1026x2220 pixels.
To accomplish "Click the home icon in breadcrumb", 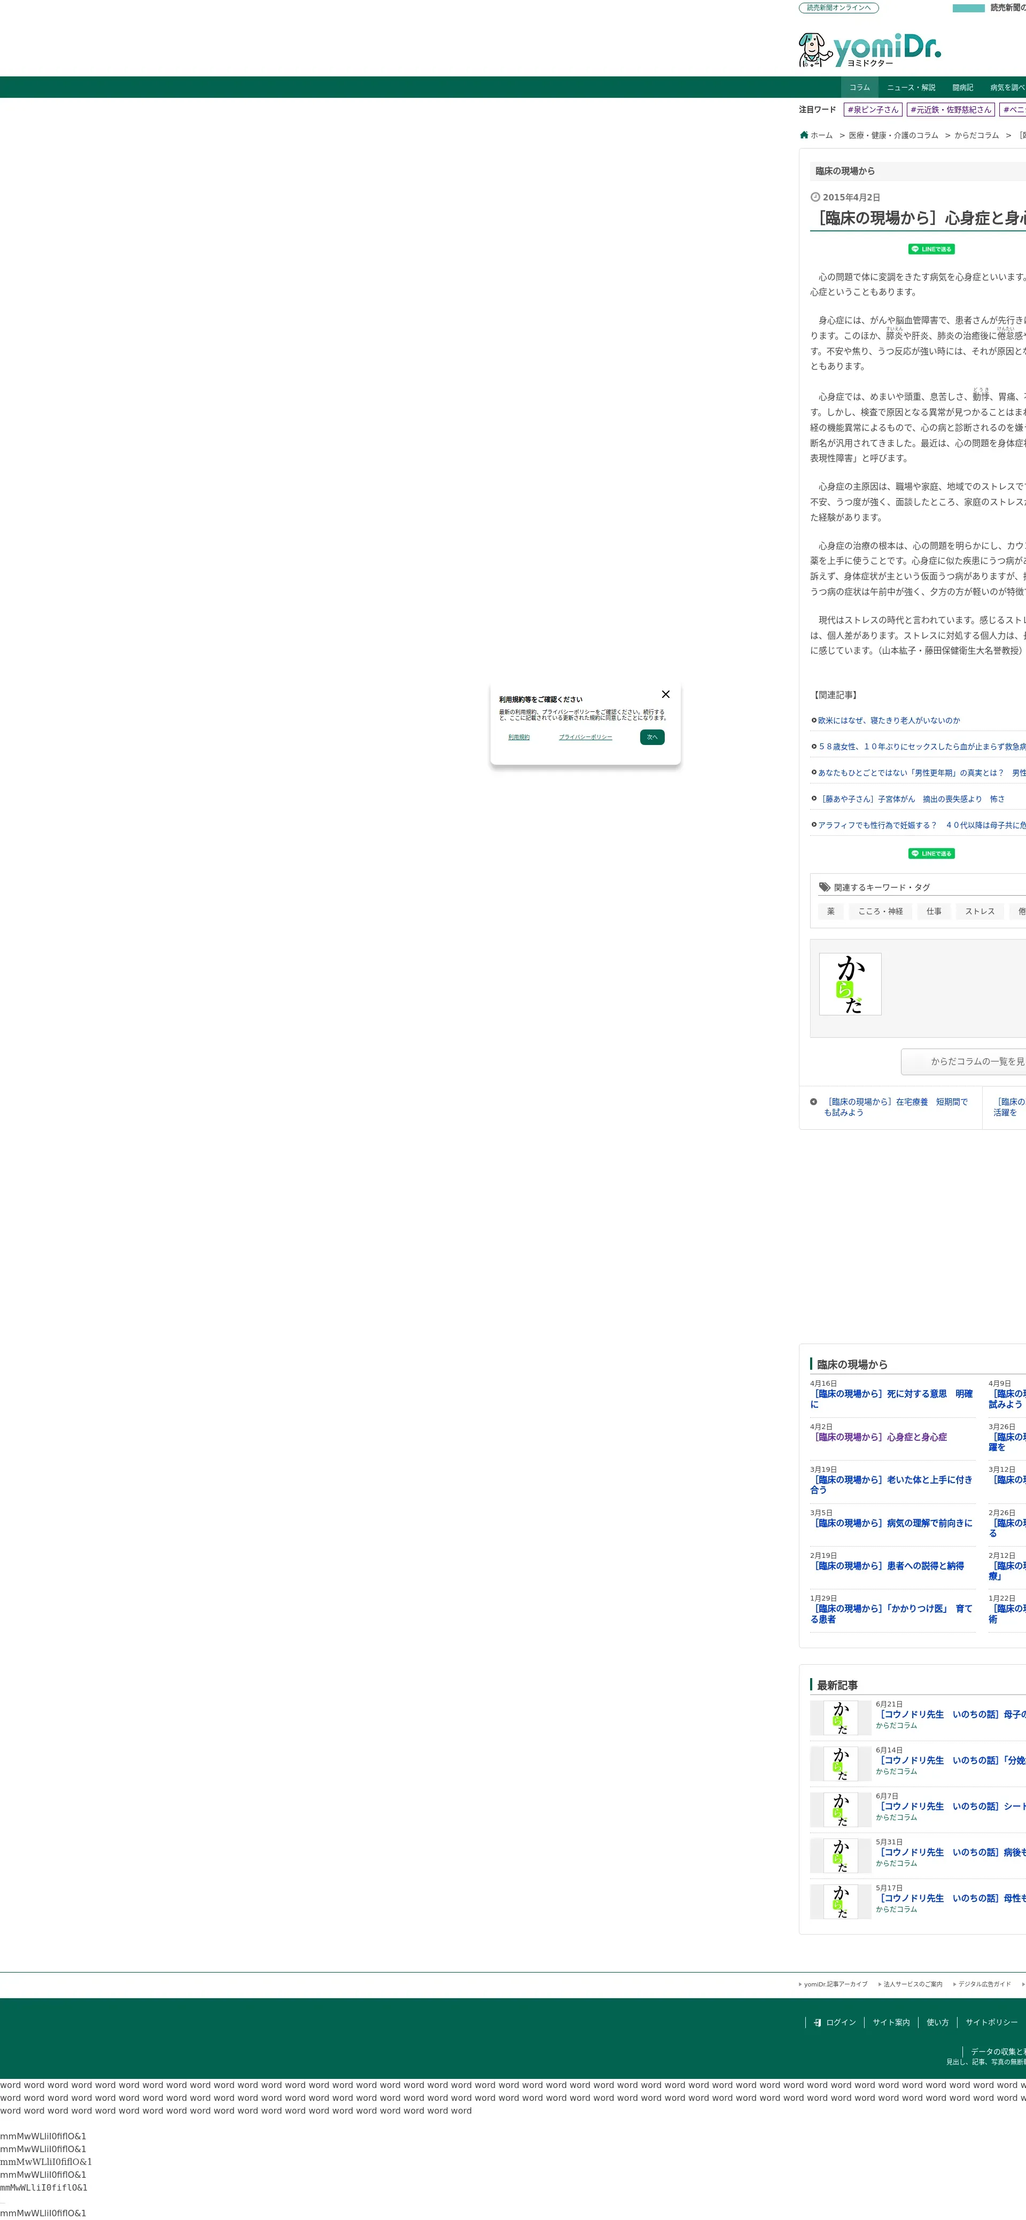I will (804, 135).
